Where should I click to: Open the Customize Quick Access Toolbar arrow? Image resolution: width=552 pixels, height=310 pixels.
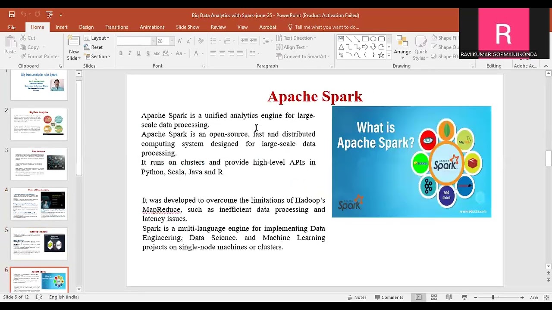coord(61,15)
